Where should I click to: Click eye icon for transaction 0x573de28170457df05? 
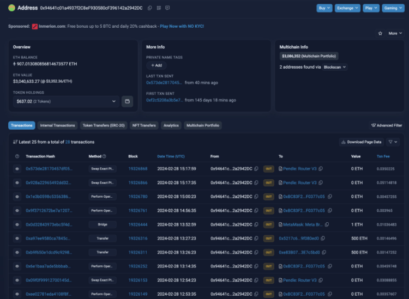(17, 169)
